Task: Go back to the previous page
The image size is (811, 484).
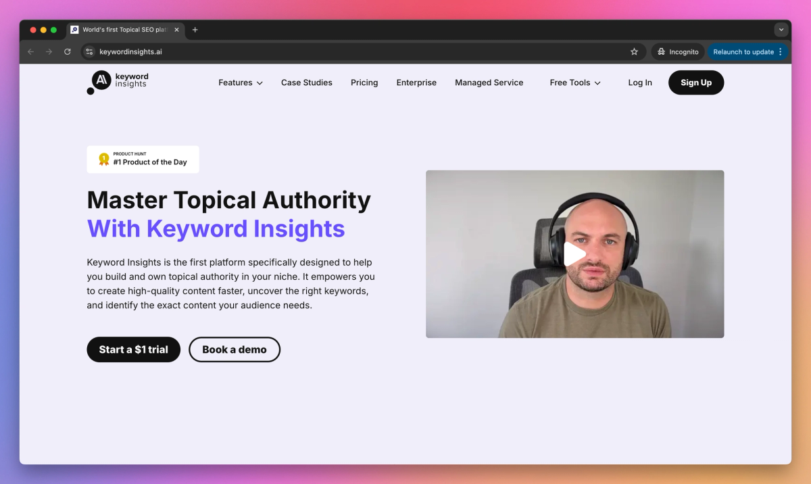Action: coord(30,51)
